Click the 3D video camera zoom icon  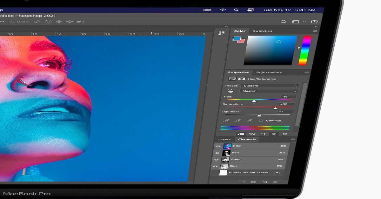point(80,22)
